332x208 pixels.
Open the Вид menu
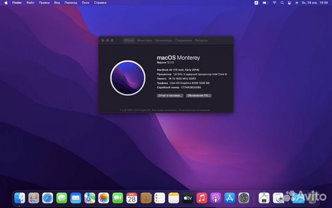click(57, 3)
